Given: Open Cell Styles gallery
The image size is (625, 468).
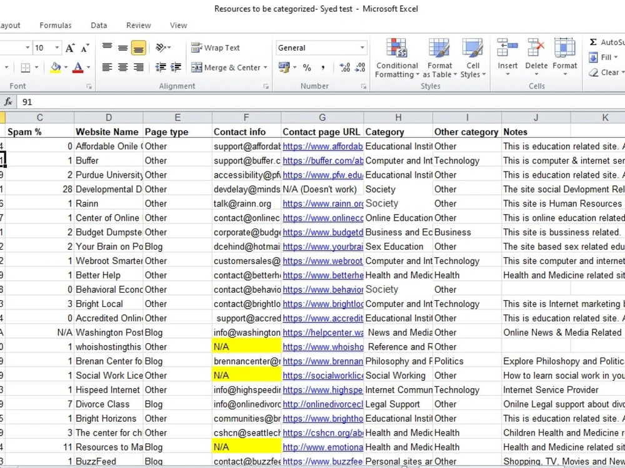Looking at the screenshot, I should click(472, 59).
